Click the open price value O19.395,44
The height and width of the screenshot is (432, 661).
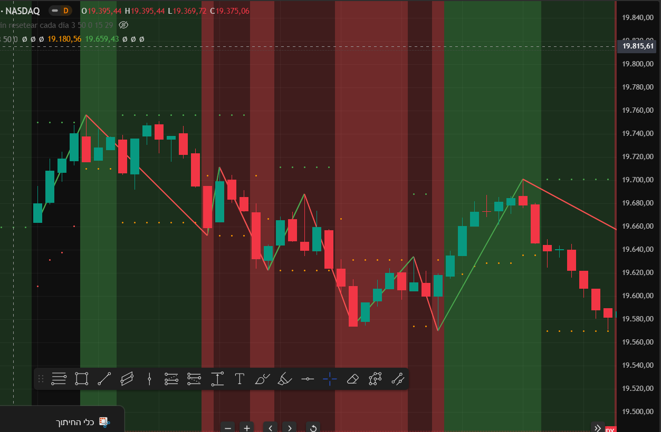(102, 11)
